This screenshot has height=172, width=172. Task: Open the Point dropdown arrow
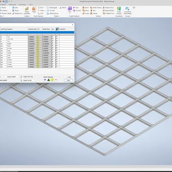[x=45, y=10]
